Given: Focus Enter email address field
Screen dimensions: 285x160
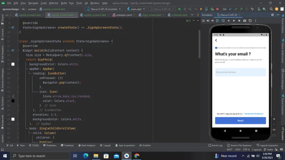Looking at the screenshot, I should [x=240, y=72].
